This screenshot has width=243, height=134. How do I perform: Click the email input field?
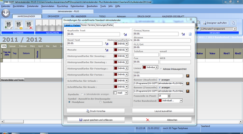[x=175, y=55]
